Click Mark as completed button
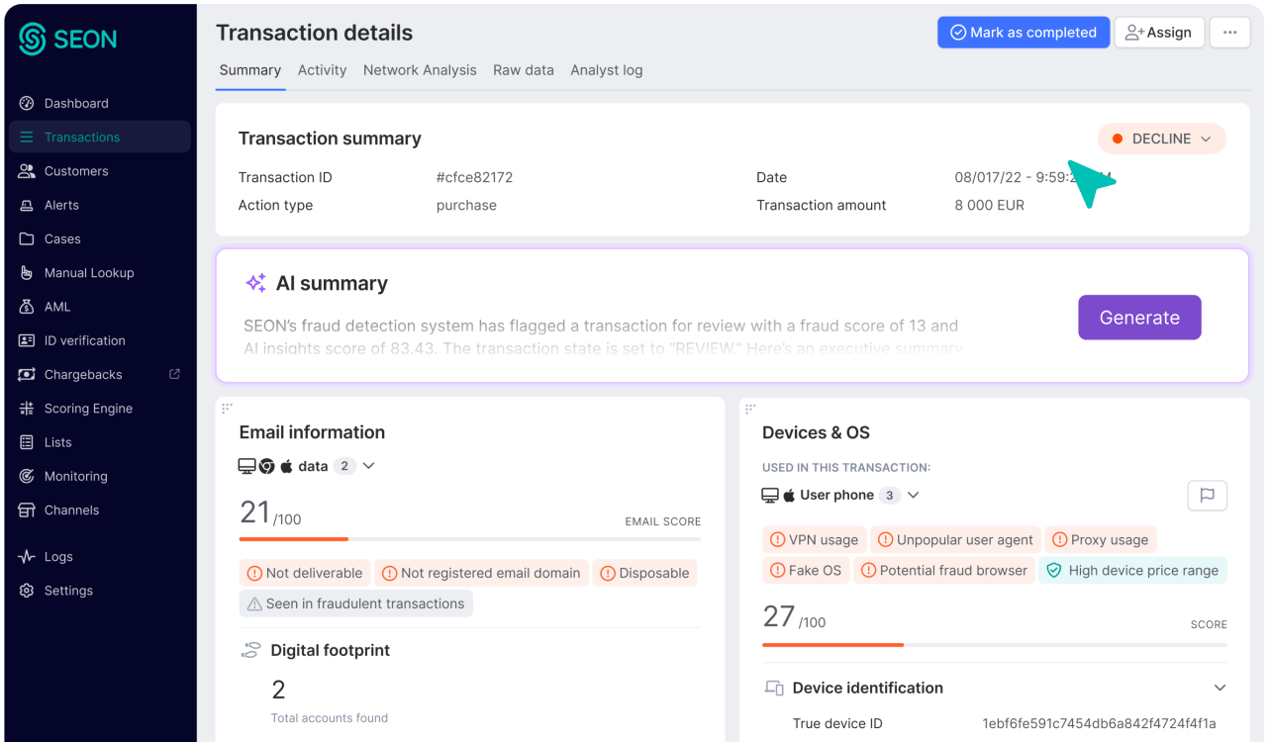This screenshot has height=742, width=1269. tap(1023, 33)
